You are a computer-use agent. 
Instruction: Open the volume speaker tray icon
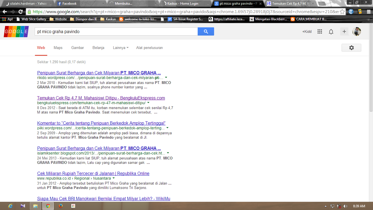(345, 206)
